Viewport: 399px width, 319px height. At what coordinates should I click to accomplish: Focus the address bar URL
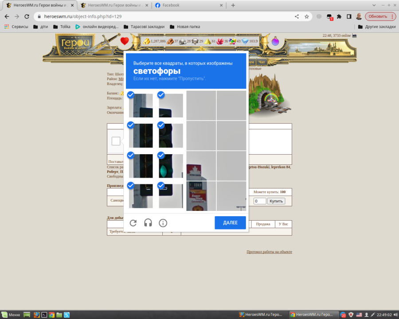coord(83,16)
